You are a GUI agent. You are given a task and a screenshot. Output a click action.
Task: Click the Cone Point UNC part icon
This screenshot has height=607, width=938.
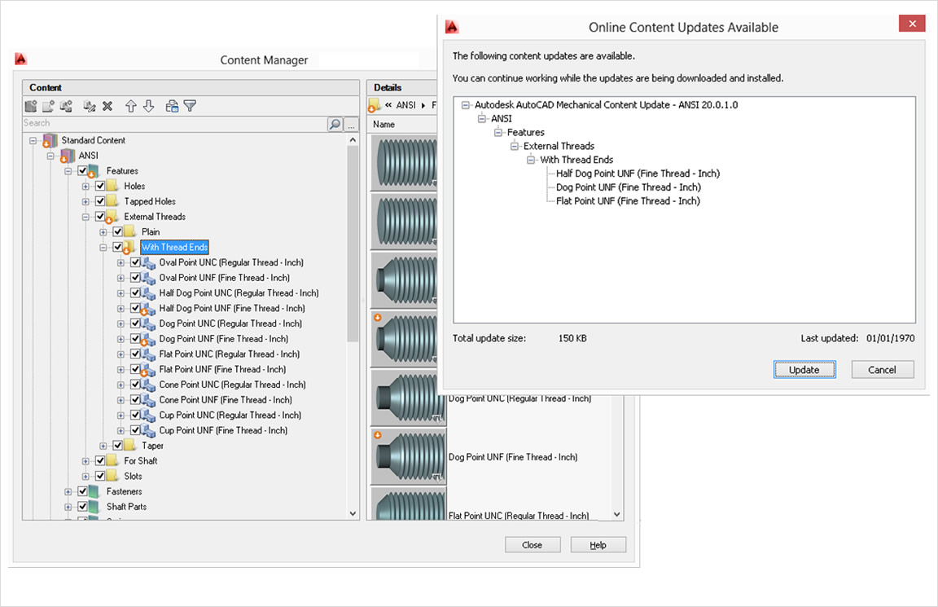[147, 385]
